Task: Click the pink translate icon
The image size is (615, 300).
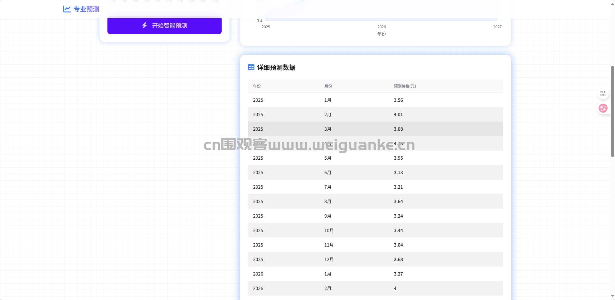Action: (603, 108)
